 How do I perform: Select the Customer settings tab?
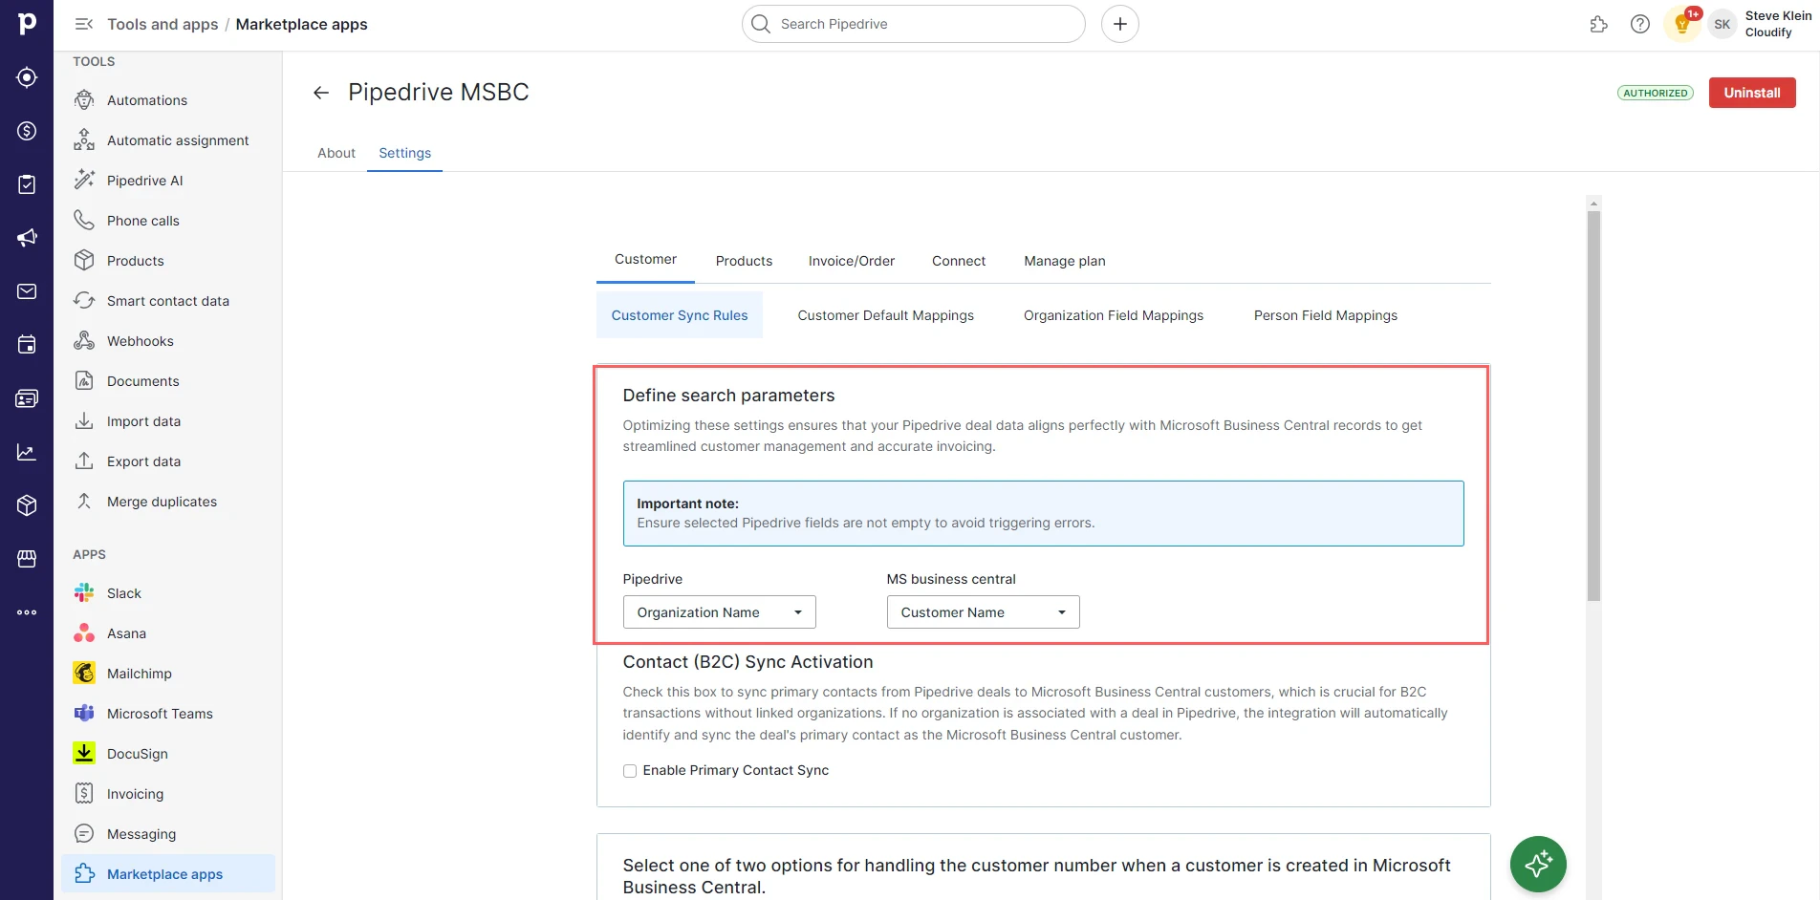[x=645, y=260]
